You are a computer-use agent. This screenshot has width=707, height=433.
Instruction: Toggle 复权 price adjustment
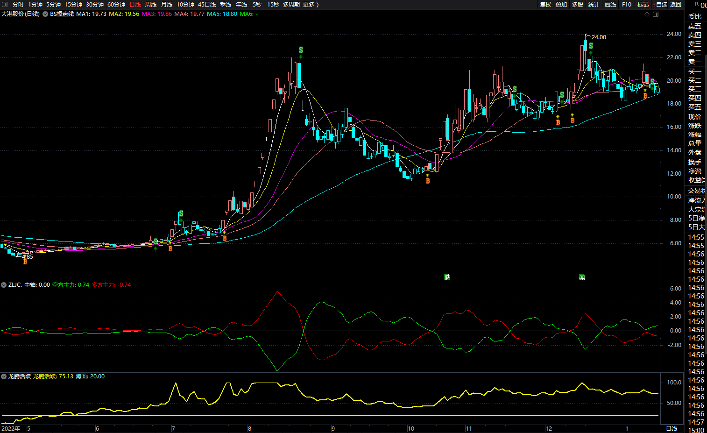[545, 5]
